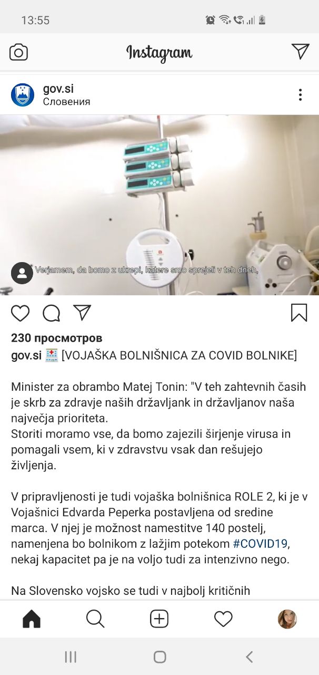The height and width of the screenshot is (675, 319).
Task: Share the post via the send icon
Action: pos(82,312)
